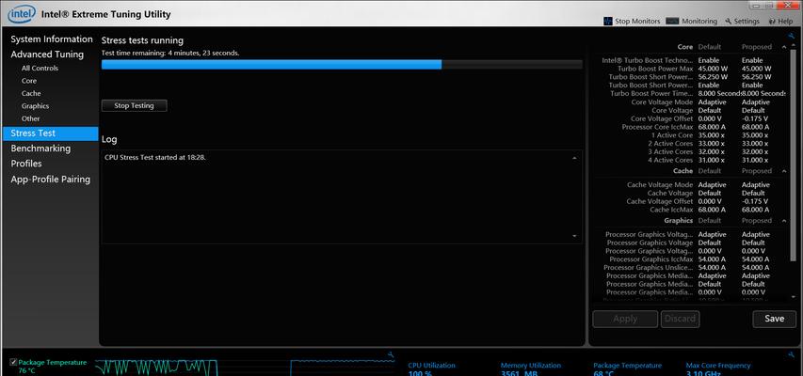Click CPU Utilization readout
This screenshot has height=376, width=803.
tap(431, 369)
